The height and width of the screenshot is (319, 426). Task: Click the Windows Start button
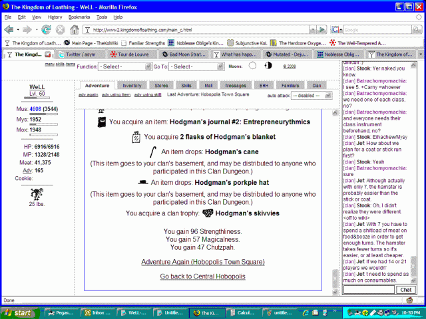coord(19,312)
